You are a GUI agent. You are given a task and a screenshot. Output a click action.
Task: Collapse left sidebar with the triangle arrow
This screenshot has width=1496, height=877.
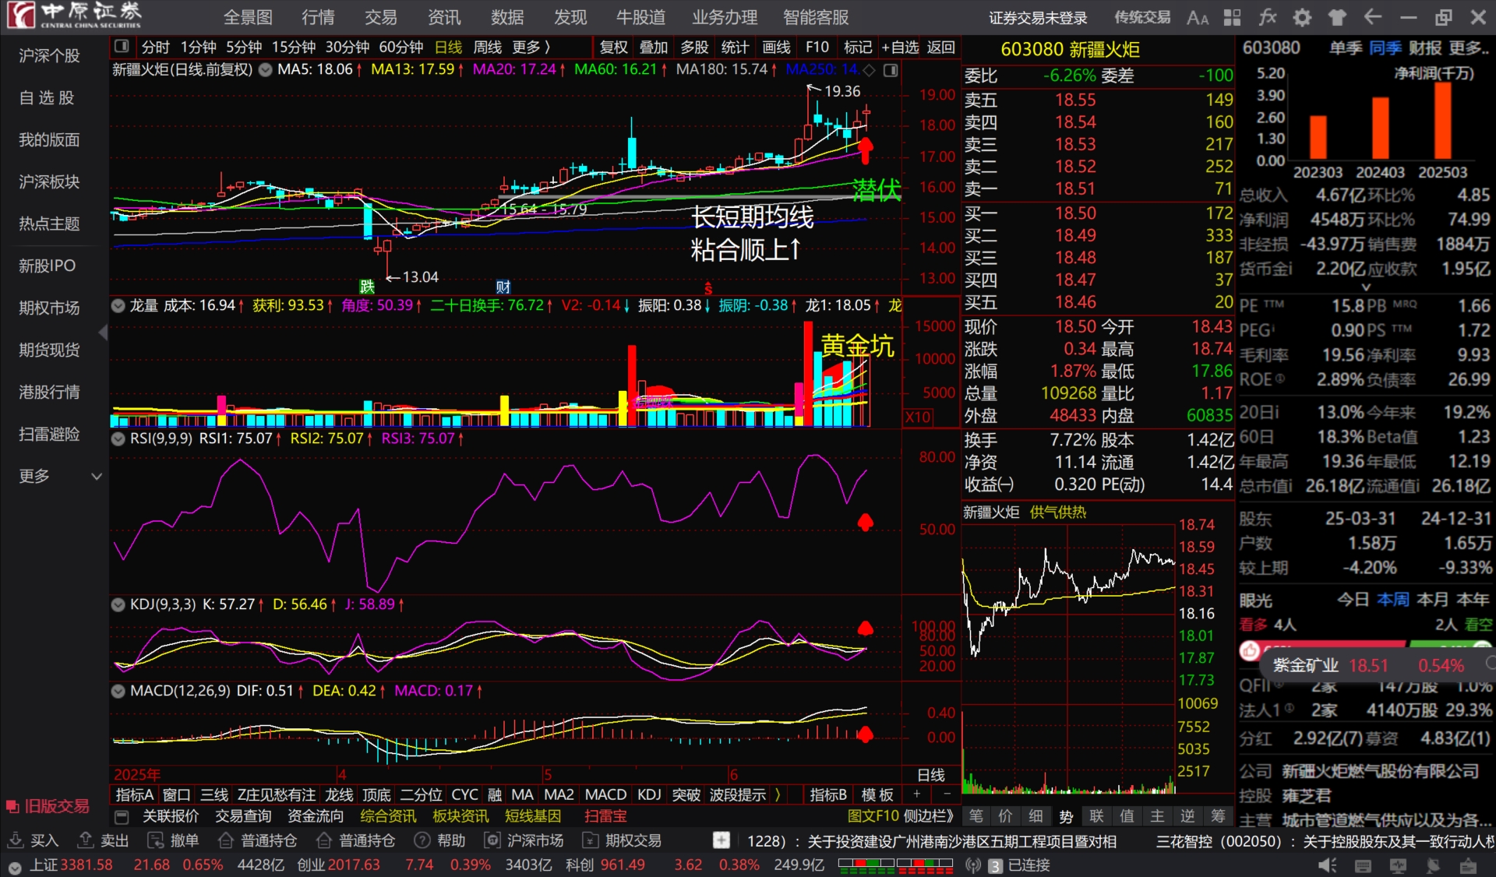104,333
